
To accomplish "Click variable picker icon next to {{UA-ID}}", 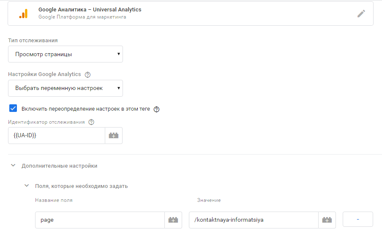I will click(x=114, y=136).
